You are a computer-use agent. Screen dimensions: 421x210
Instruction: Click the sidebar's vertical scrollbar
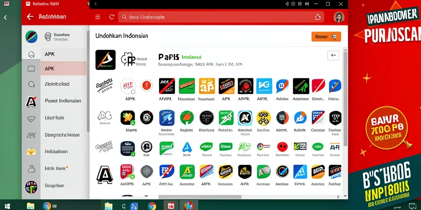[x=88, y=80]
